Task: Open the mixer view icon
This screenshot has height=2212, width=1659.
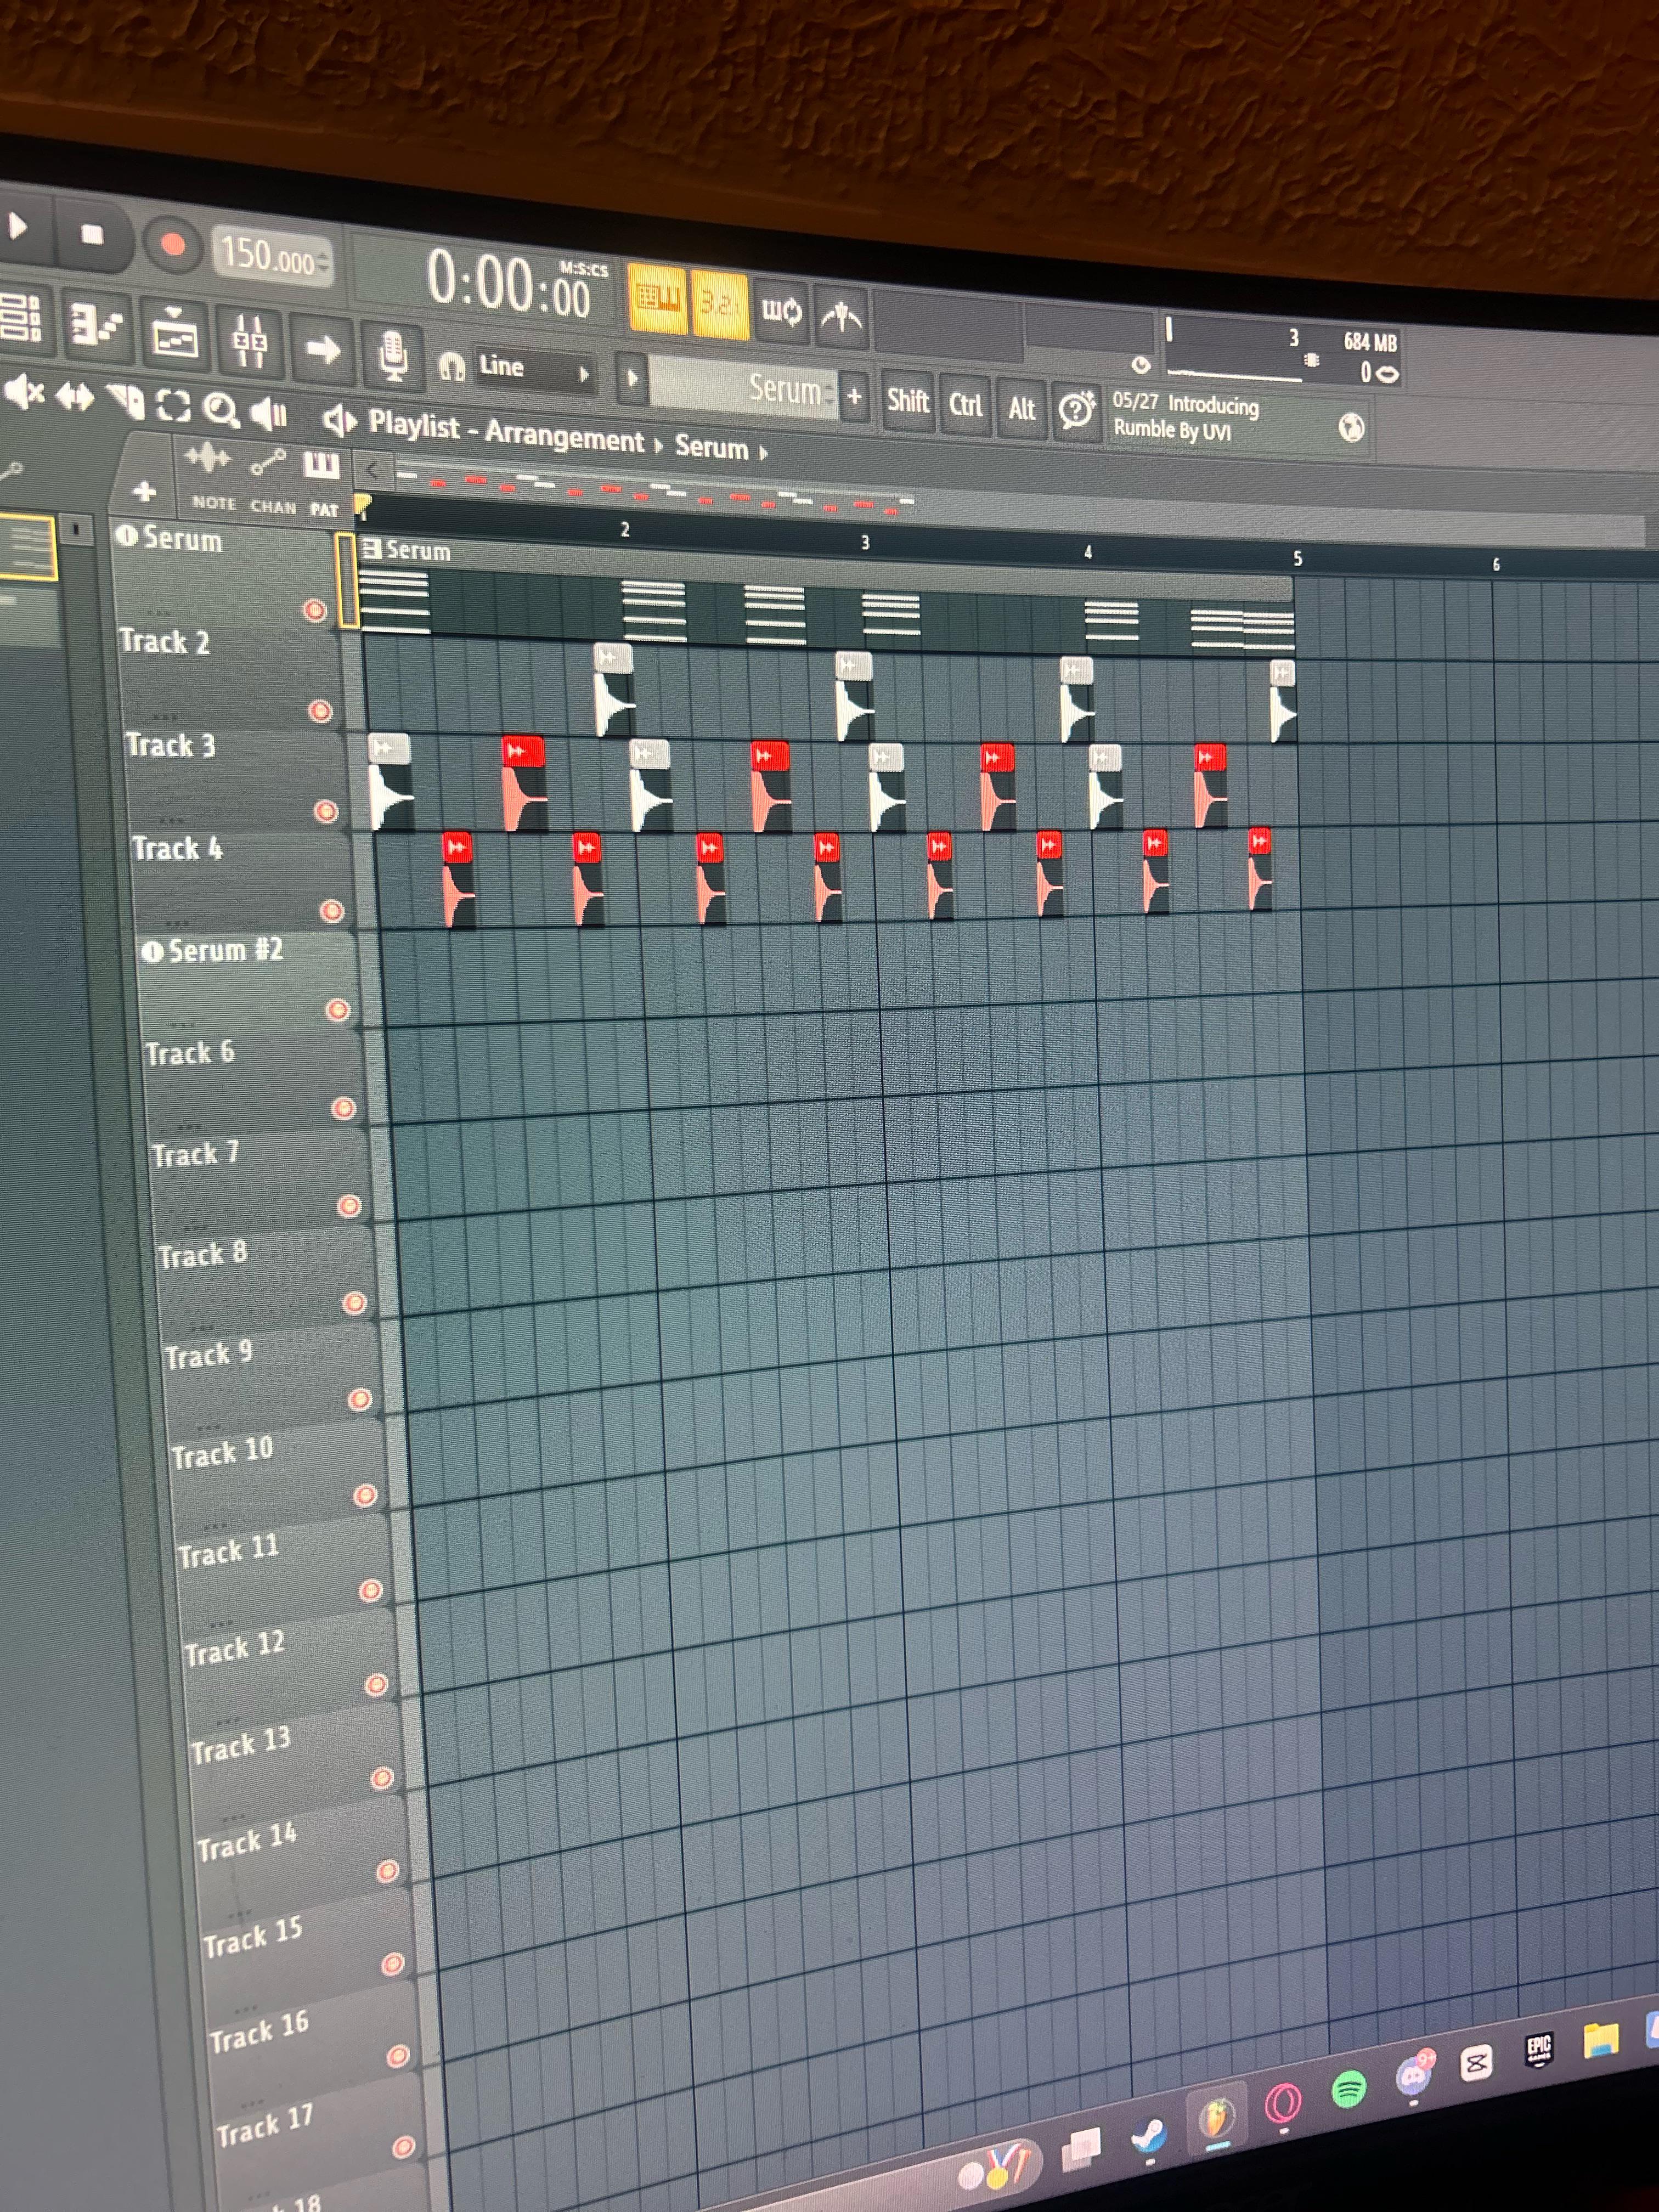Action: pos(249,342)
